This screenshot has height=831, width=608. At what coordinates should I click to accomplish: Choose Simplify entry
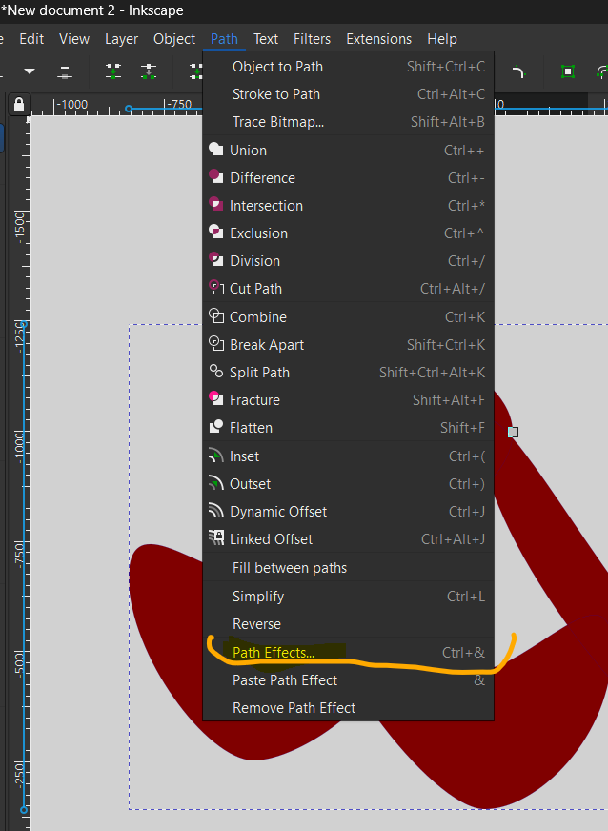pos(348,597)
